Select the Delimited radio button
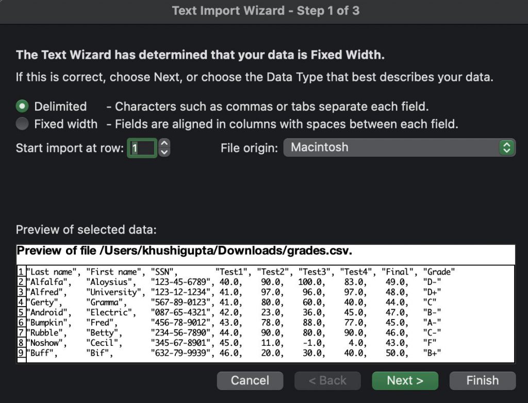The image size is (528, 403). pos(22,107)
